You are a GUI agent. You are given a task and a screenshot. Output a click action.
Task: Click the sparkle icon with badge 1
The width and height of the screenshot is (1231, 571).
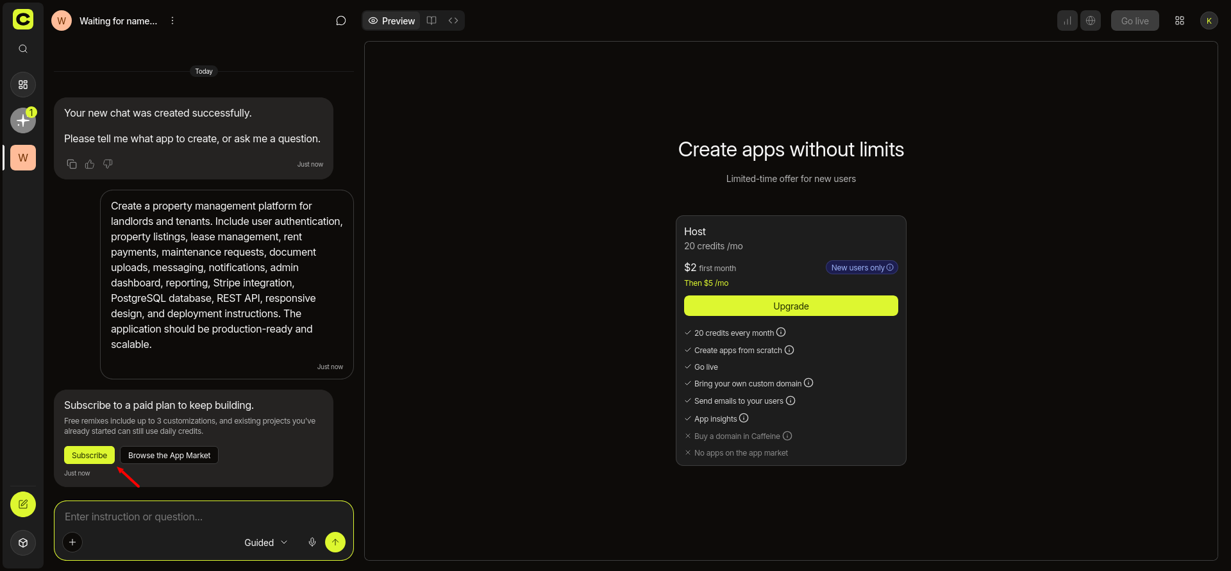tap(23, 120)
